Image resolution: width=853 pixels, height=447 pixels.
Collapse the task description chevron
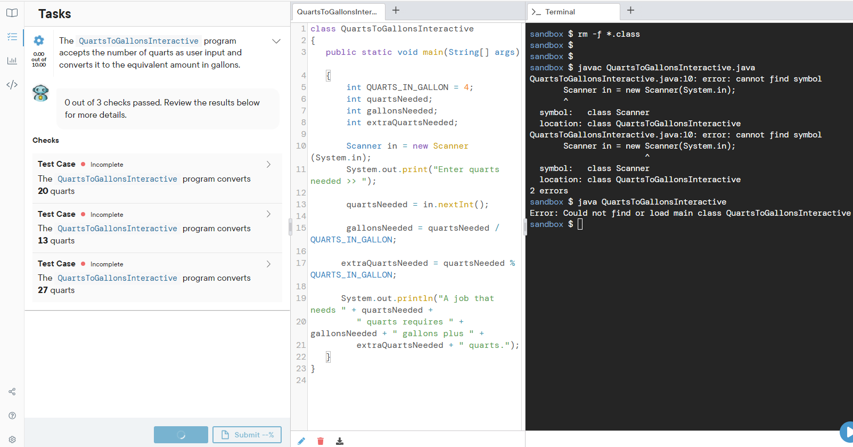276,41
